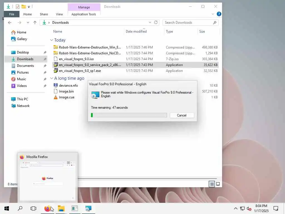285x214 pixels.
Task: Open Music in navigation pane
Action: [21, 79]
